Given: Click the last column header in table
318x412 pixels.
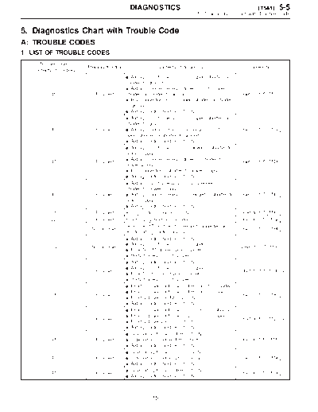Looking at the screenshot, I should (262, 68).
